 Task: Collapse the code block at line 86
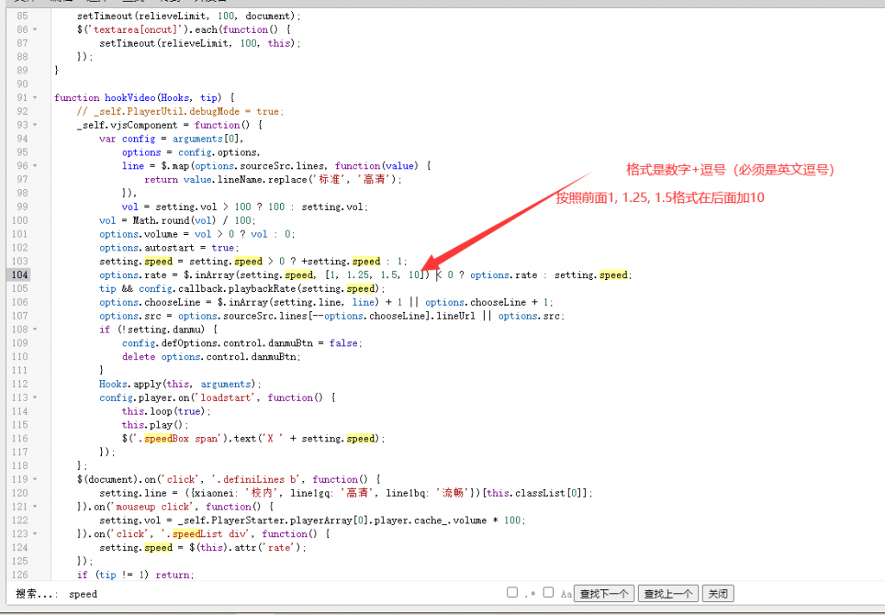coord(35,29)
